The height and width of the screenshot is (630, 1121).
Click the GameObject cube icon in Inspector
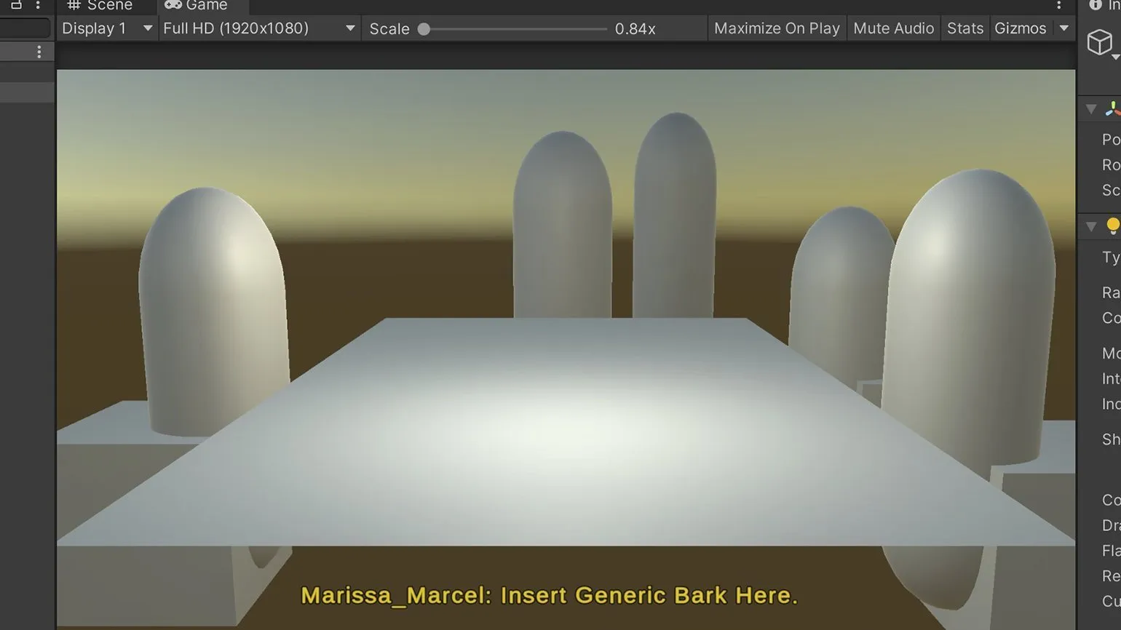tap(1099, 43)
